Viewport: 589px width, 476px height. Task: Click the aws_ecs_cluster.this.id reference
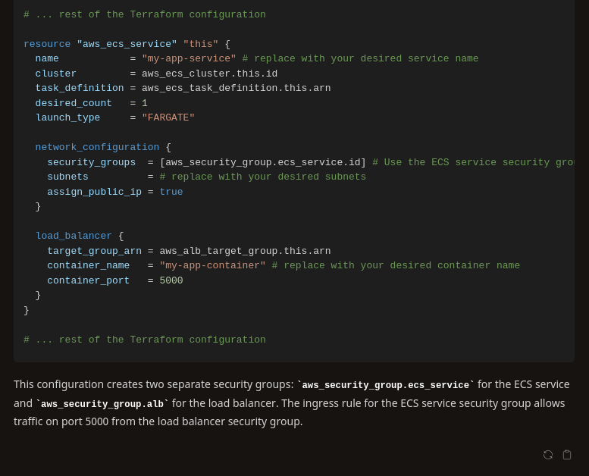pyautogui.click(x=210, y=74)
